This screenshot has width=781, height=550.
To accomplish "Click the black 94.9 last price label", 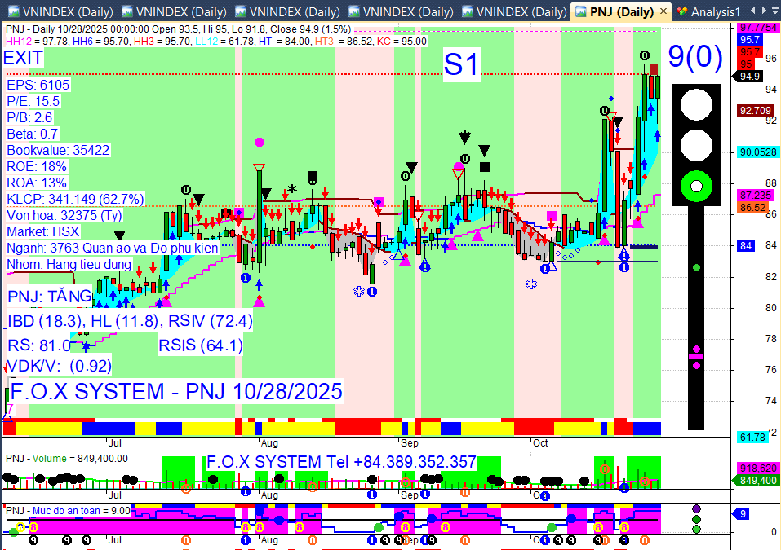I will (x=748, y=77).
